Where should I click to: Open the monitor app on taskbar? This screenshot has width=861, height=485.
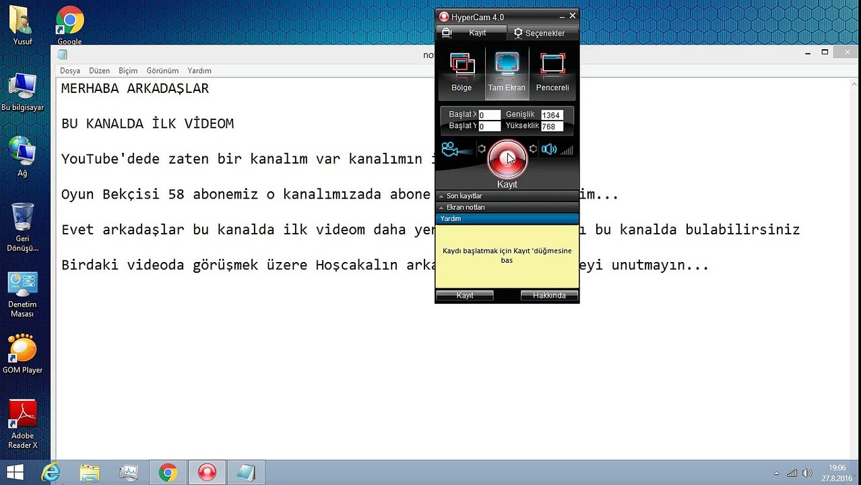(129, 473)
